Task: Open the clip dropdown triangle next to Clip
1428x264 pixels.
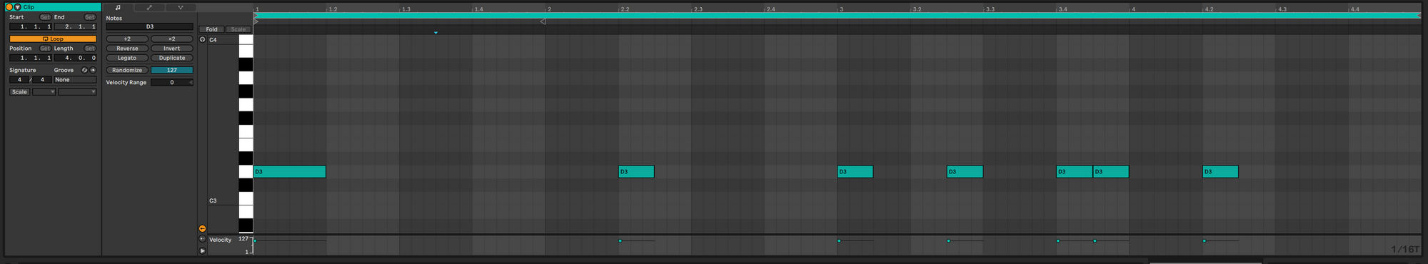Action: click(x=18, y=7)
